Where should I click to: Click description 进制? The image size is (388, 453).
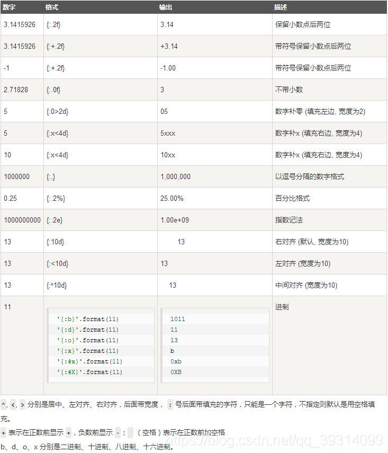pyautogui.click(x=282, y=307)
